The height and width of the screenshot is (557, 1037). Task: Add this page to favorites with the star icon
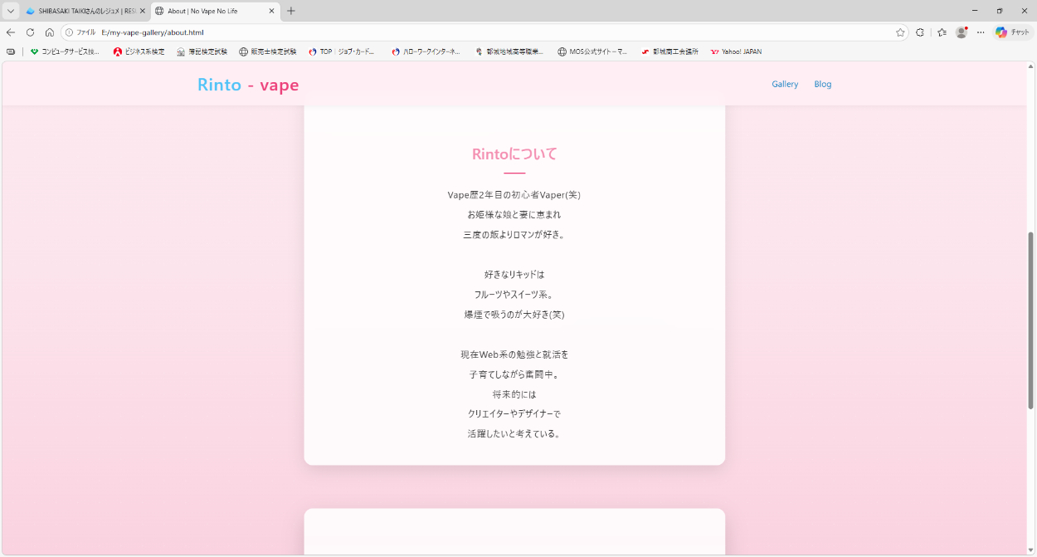[x=900, y=32]
